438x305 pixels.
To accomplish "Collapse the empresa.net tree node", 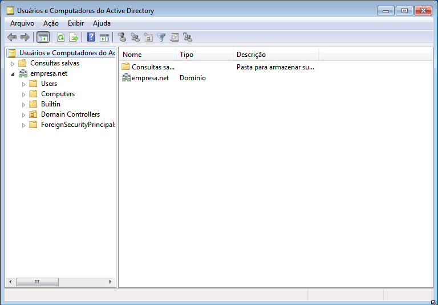I will (13, 74).
